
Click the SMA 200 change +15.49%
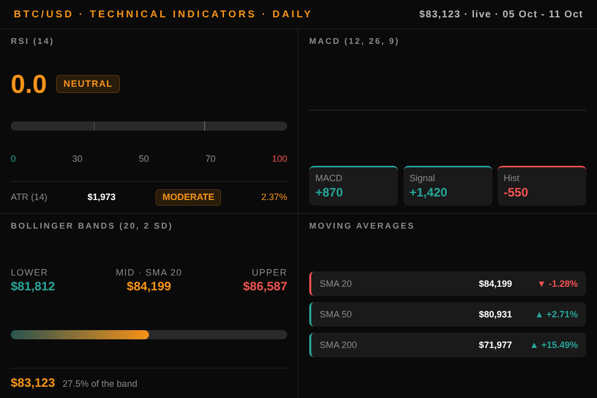pyautogui.click(x=559, y=345)
